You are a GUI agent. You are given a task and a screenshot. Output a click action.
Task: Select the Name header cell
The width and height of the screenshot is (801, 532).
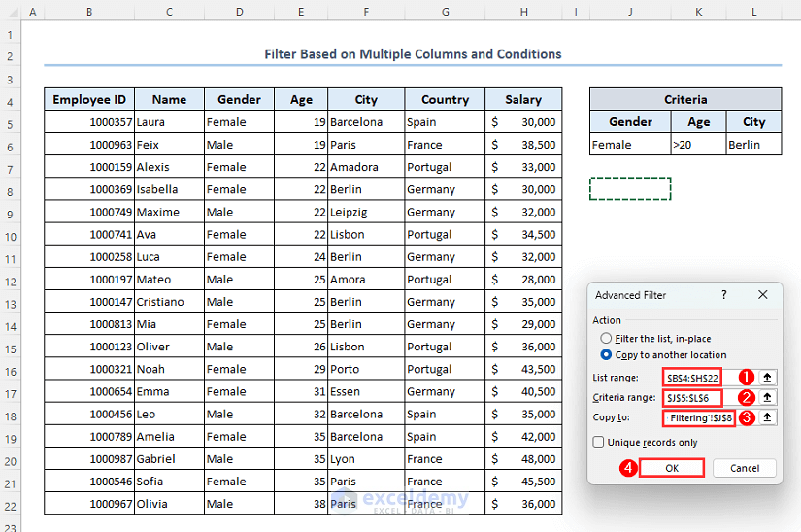click(169, 100)
